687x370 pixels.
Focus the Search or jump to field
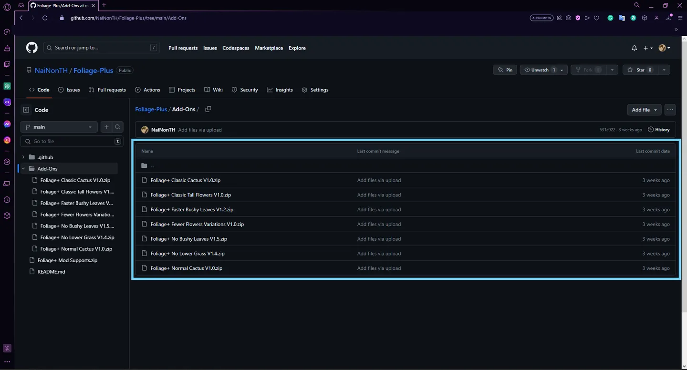pos(102,48)
